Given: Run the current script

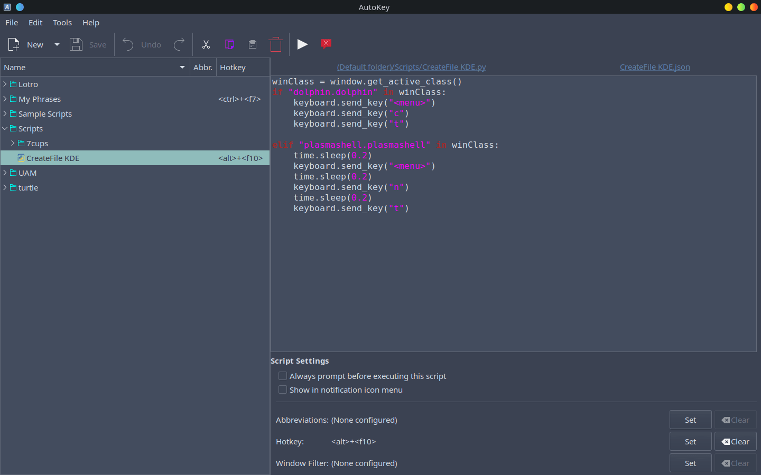Looking at the screenshot, I should click(x=302, y=44).
